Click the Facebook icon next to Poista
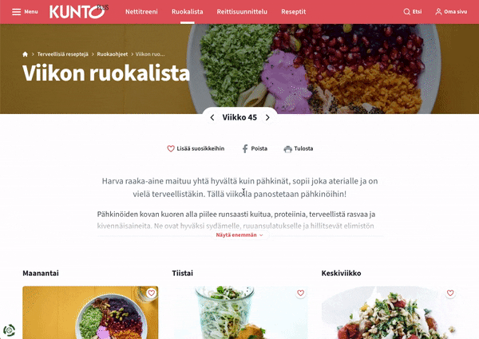 [x=245, y=148]
